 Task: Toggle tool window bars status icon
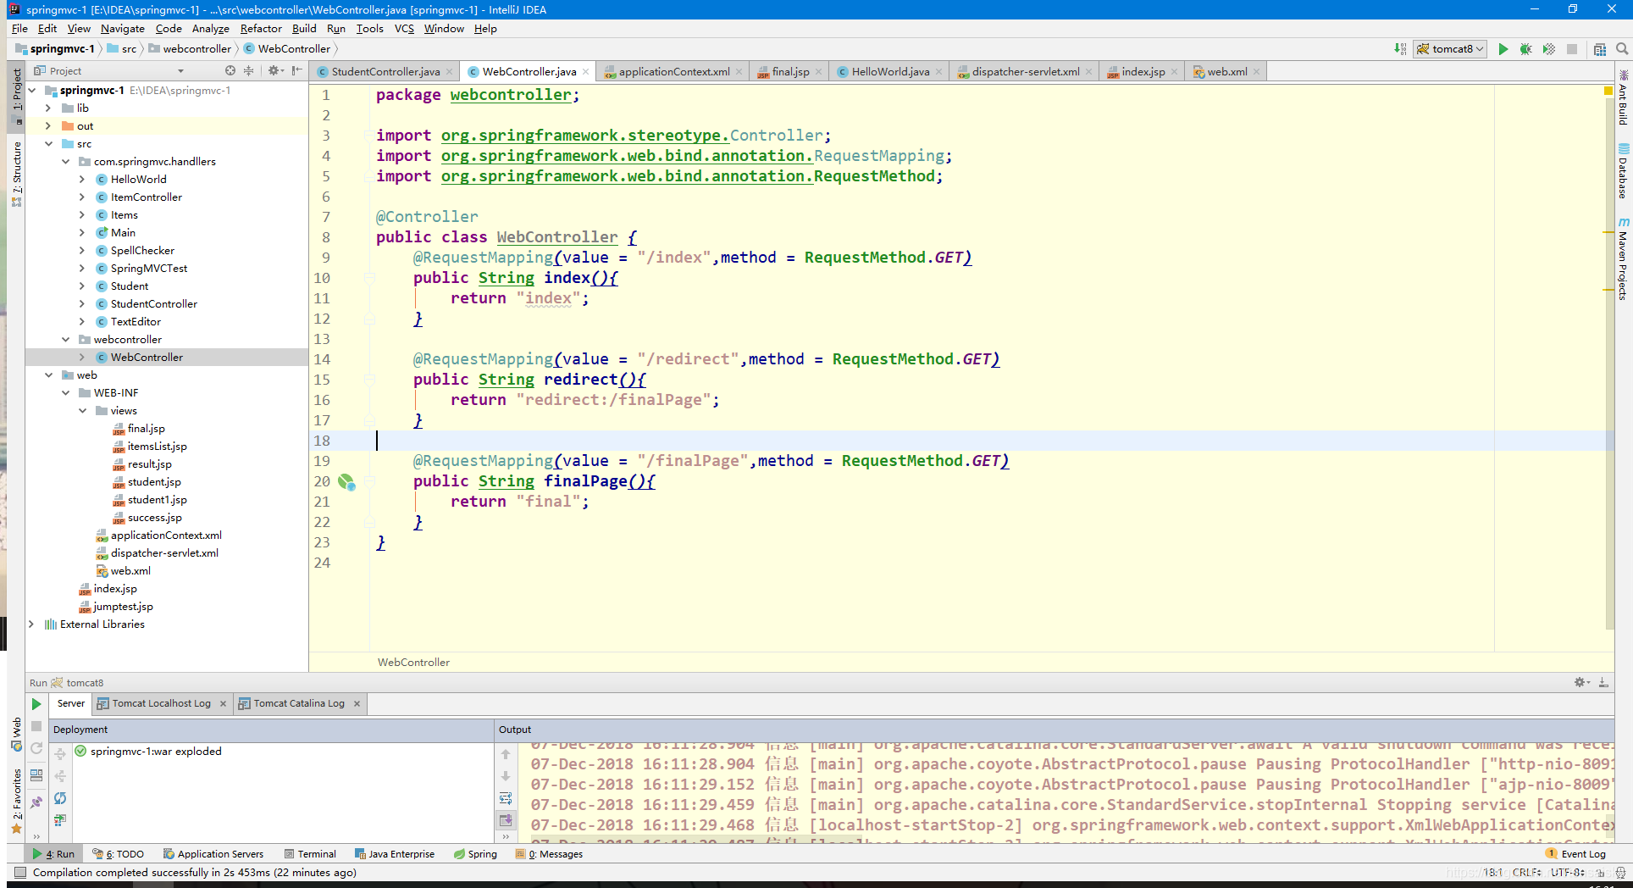click(19, 873)
